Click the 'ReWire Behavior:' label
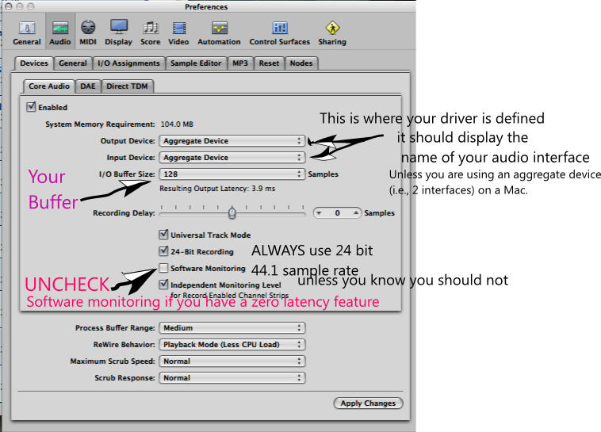This screenshot has height=432, width=601. tap(124, 345)
